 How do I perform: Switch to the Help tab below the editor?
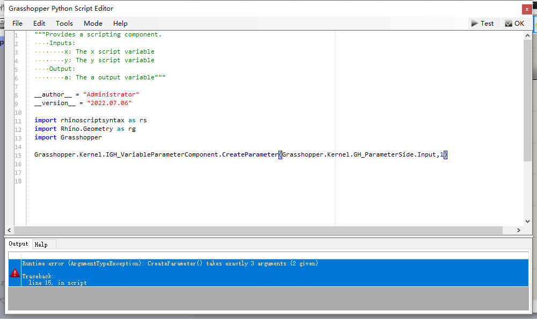(41, 244)
